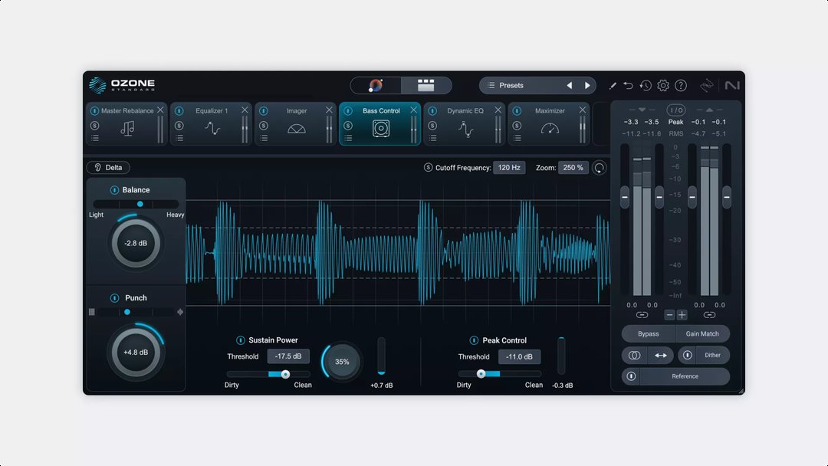Image resolution: width=828 pixels, height=466 pixels.
Task: Click the Maximizer gauge icon
Action: point(550,129)
